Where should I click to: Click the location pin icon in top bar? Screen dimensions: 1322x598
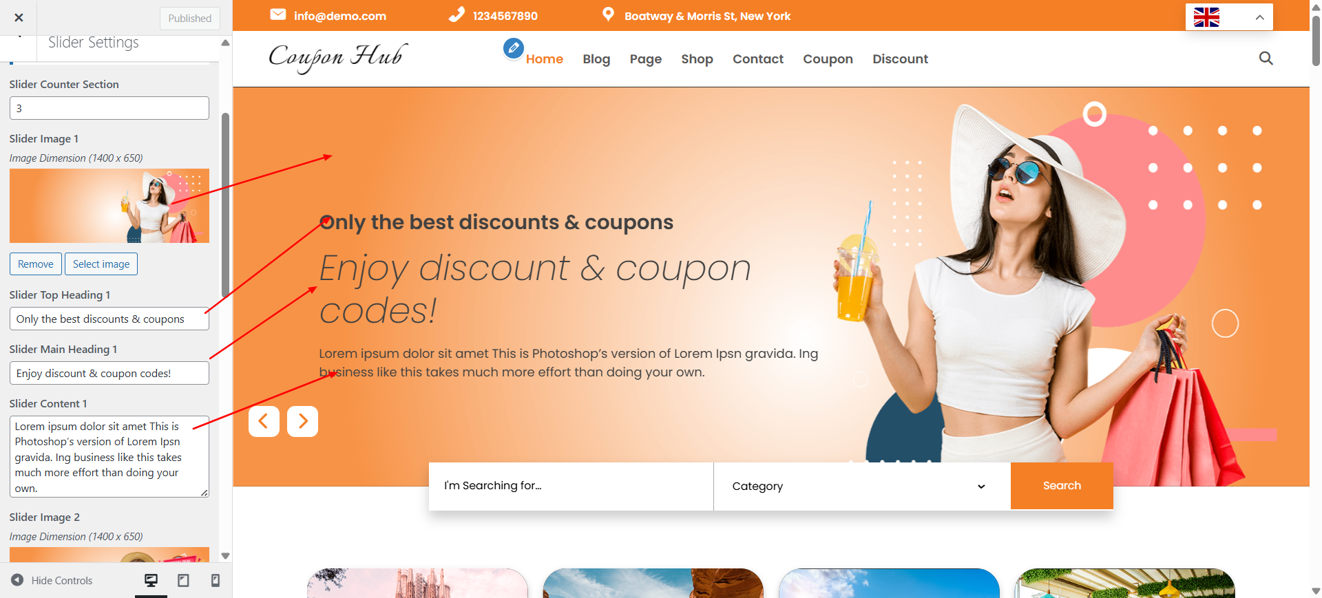tap(608, 14)
